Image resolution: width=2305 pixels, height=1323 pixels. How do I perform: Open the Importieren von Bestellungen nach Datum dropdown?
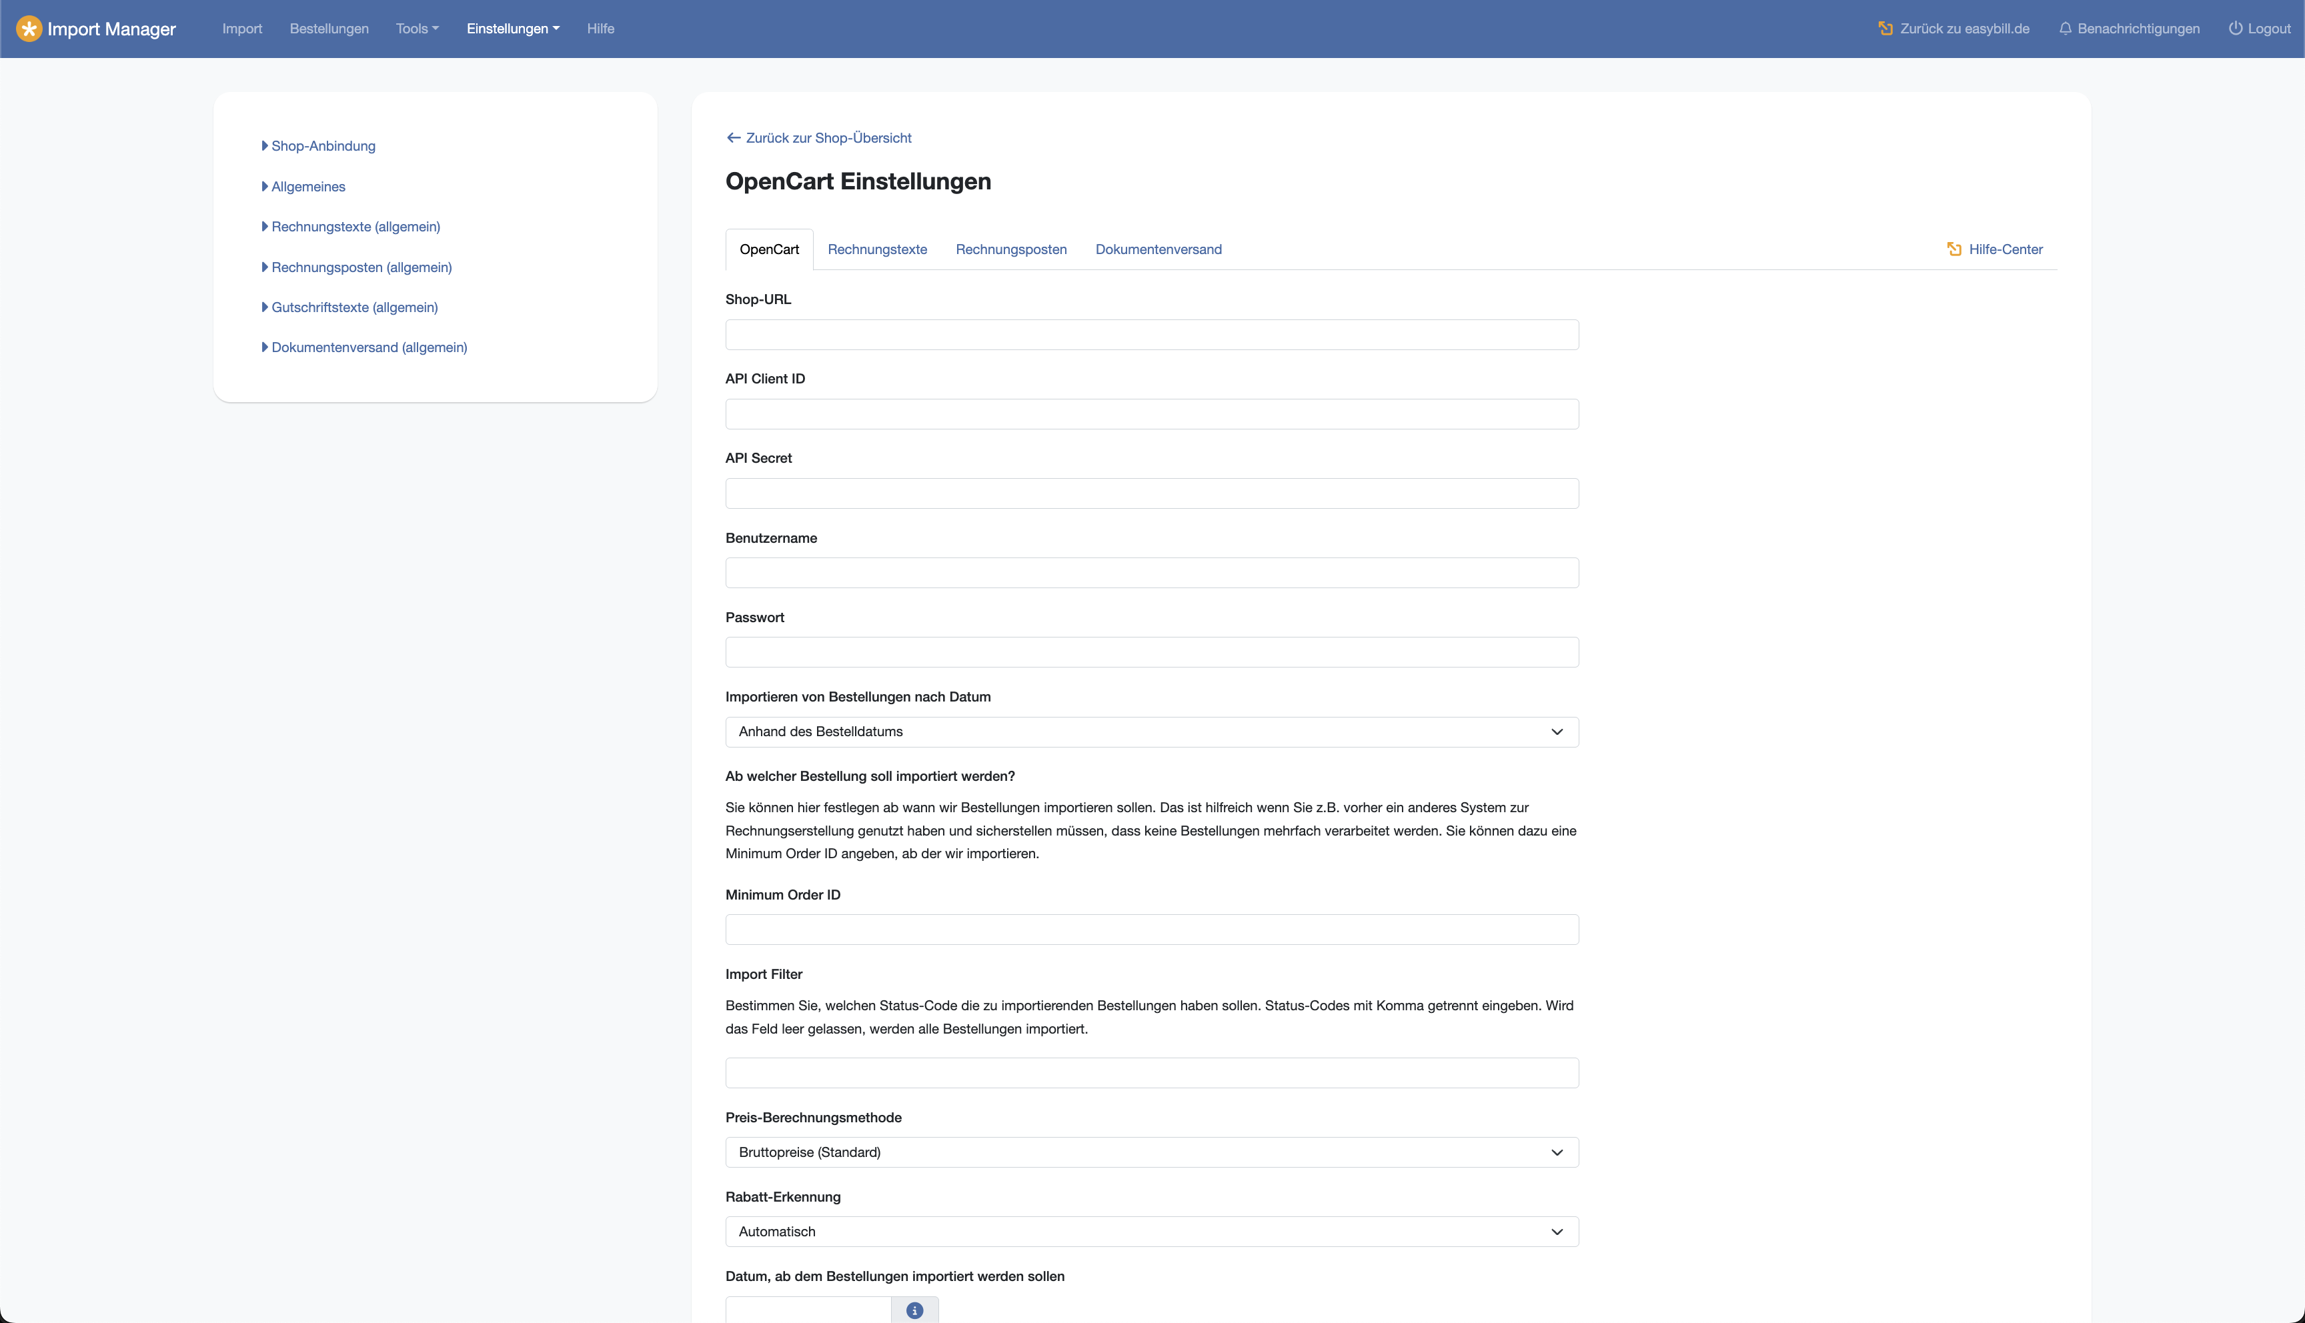(x=1151, y=732)
